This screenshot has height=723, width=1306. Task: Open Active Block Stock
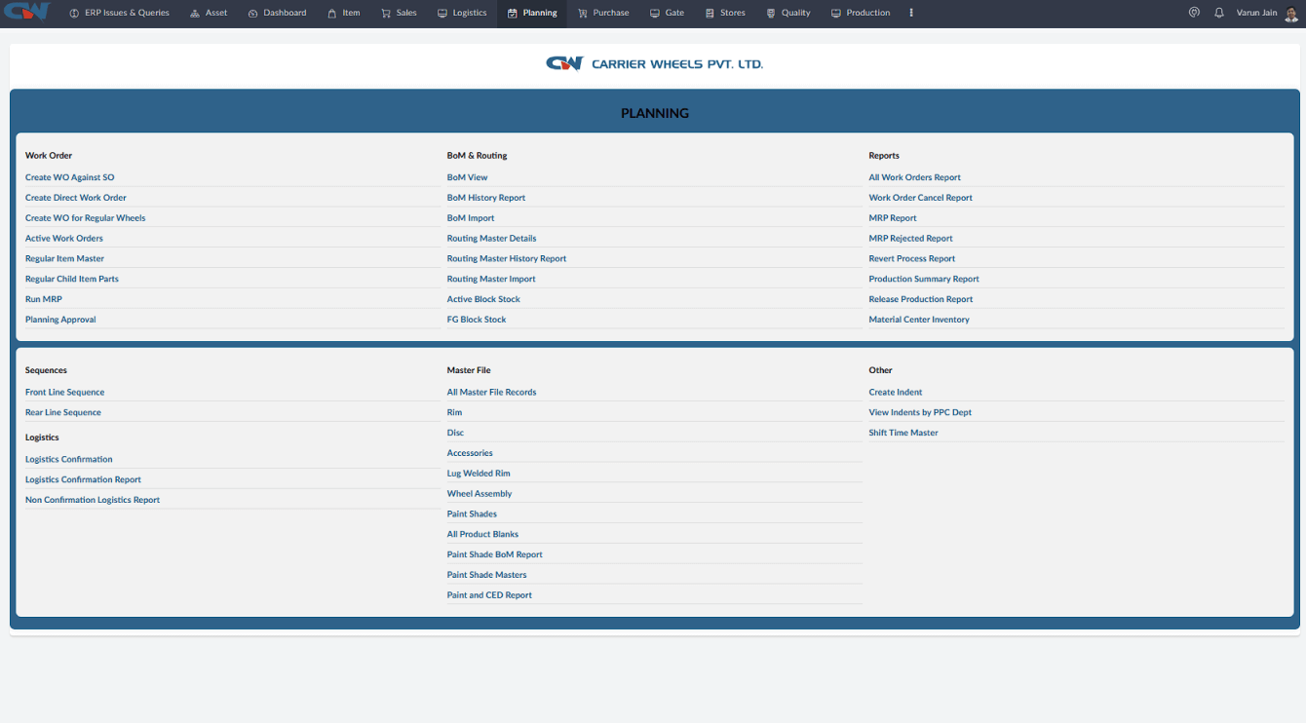coord(483,300)
